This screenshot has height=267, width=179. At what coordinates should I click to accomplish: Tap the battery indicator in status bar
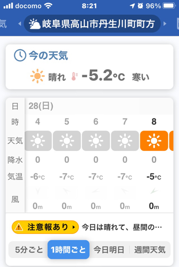pyautogui.click(x=169, y=6)
